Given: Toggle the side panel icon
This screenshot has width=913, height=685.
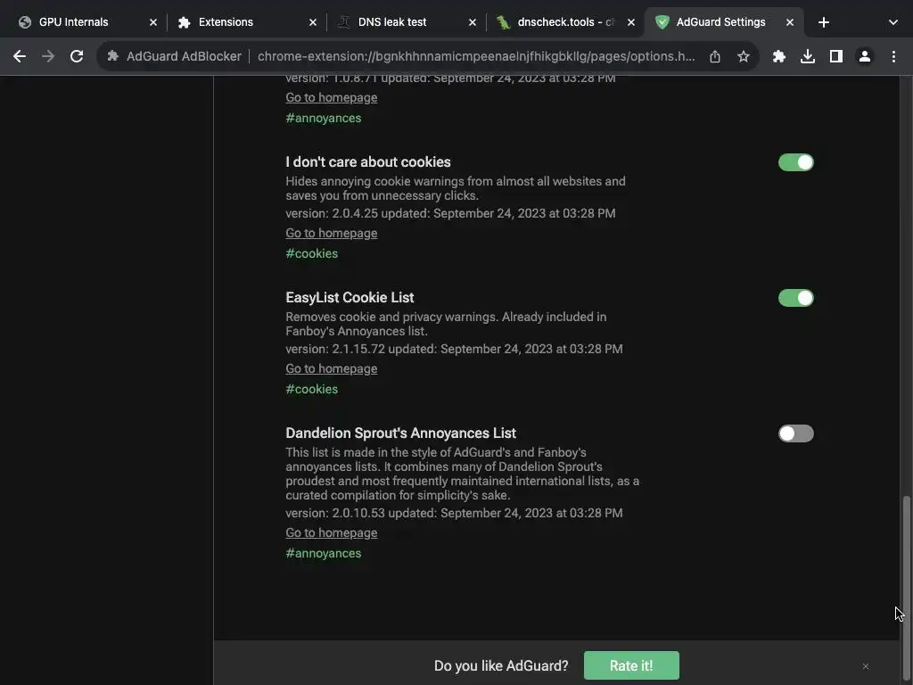Looking at the screenshot, I should [836, 56].
